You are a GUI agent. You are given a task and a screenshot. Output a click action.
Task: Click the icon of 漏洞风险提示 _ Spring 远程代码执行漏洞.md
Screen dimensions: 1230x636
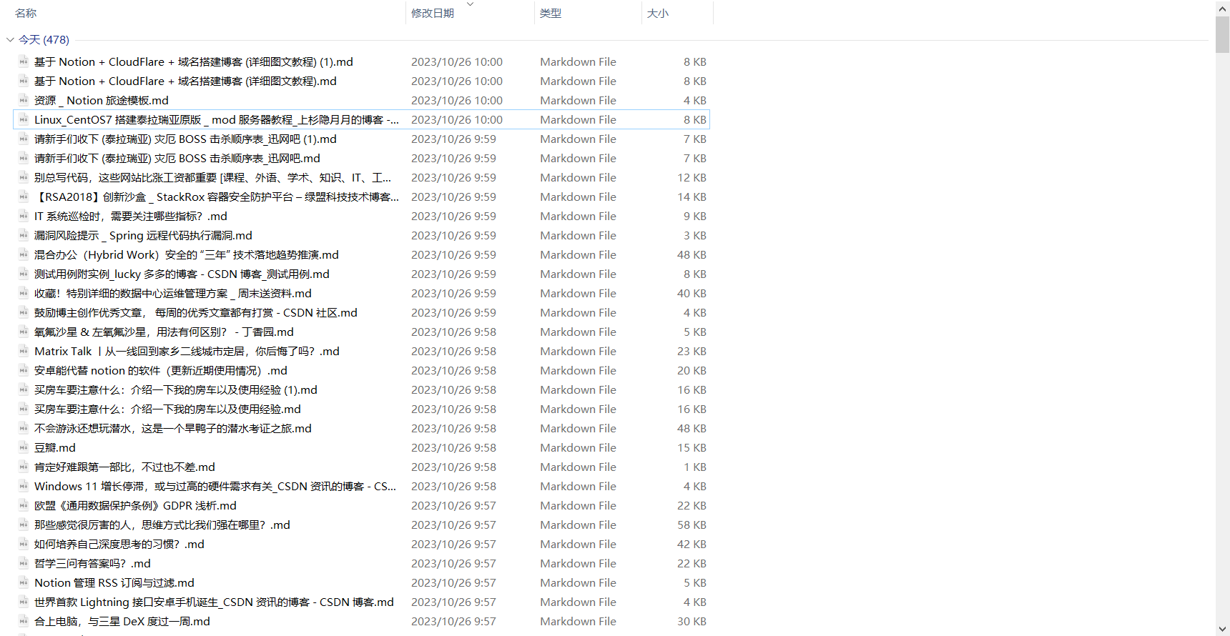[24, 236]
